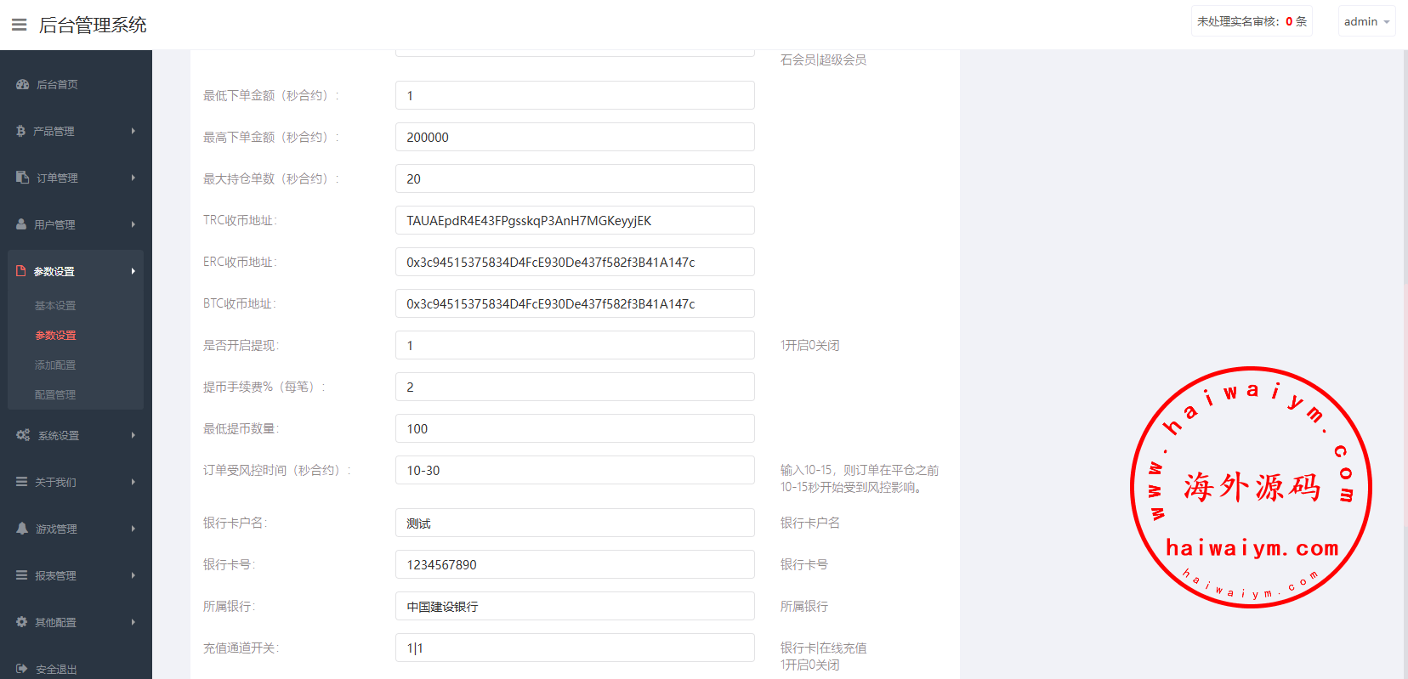Click the gears icon beside 系统设置
Viewport: 1408px width, 679px height.
23,435
